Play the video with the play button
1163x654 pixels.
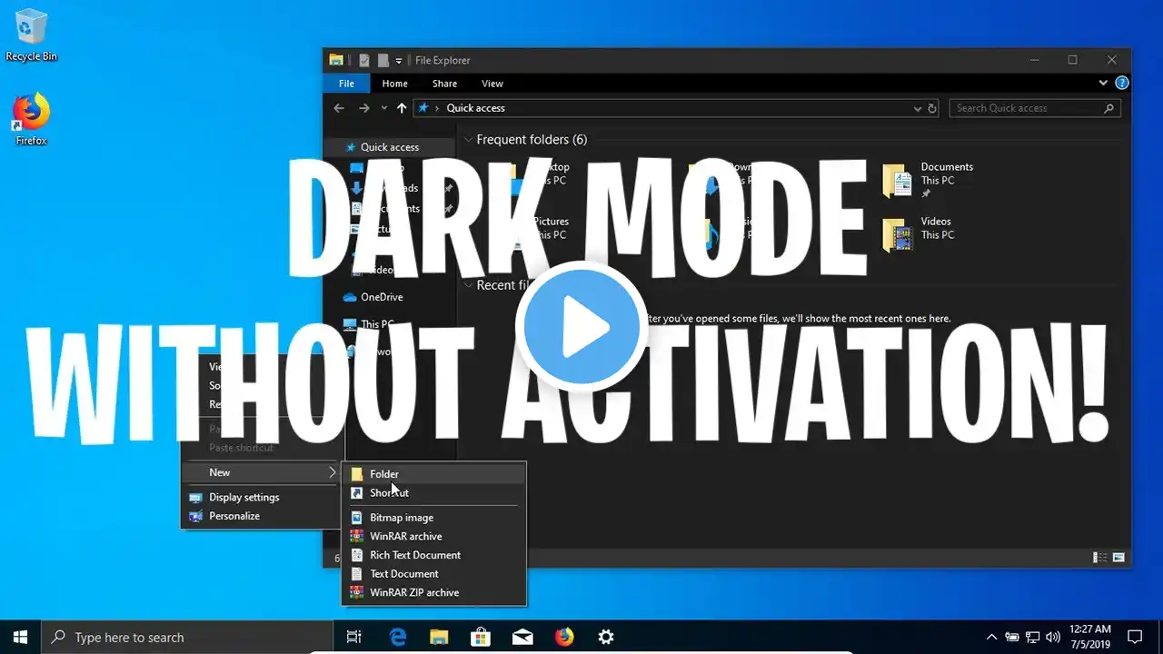581,327
